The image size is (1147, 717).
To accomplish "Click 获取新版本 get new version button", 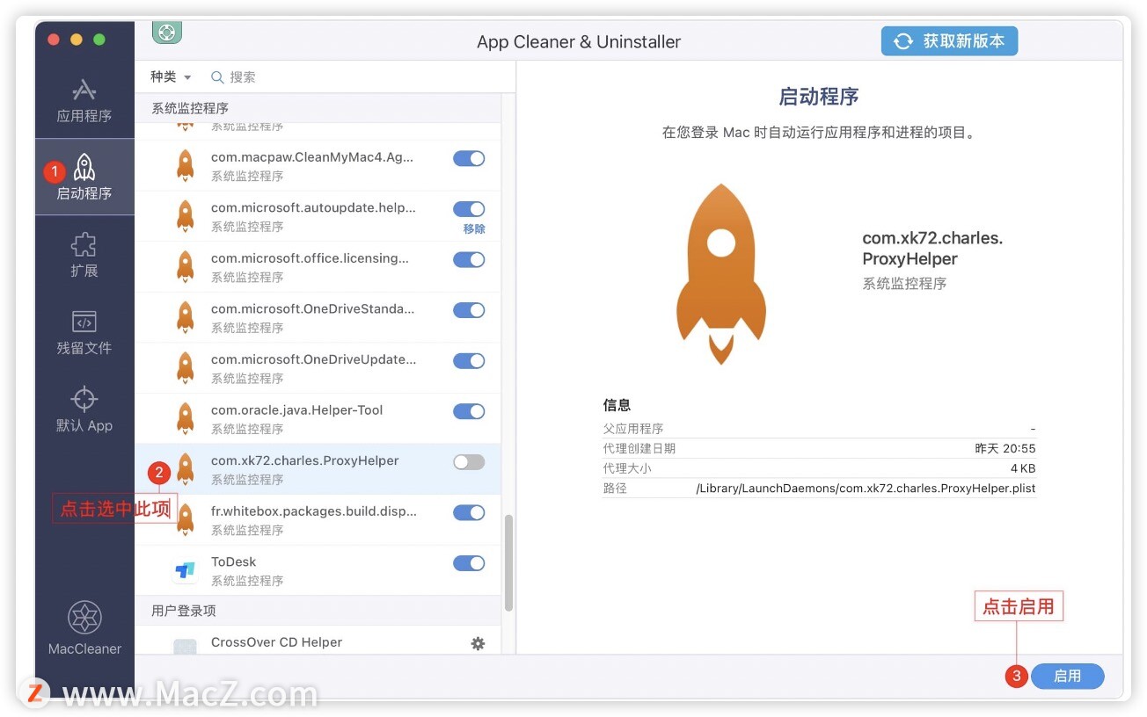I will pyautogui.click(x=949, y=41).
